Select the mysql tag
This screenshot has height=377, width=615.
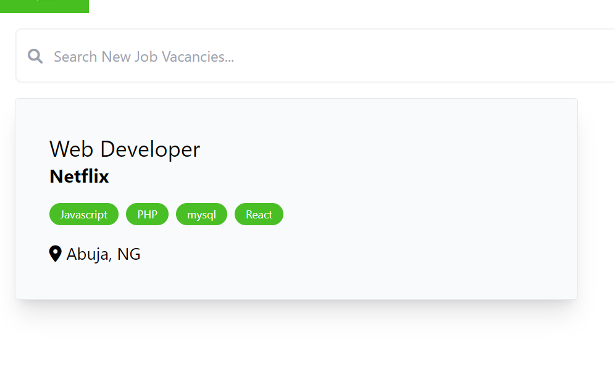(x=201, y=214)
